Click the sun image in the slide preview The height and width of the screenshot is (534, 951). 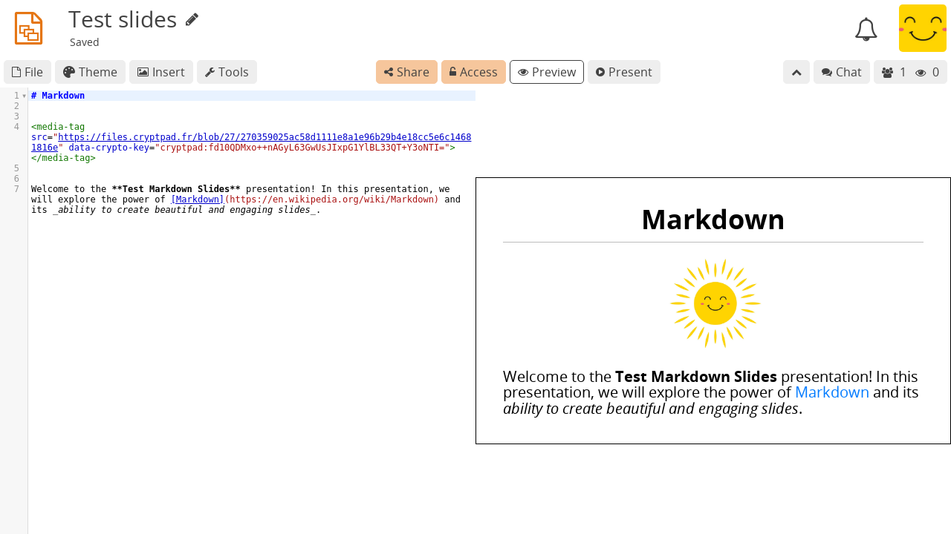coord(715,303)
